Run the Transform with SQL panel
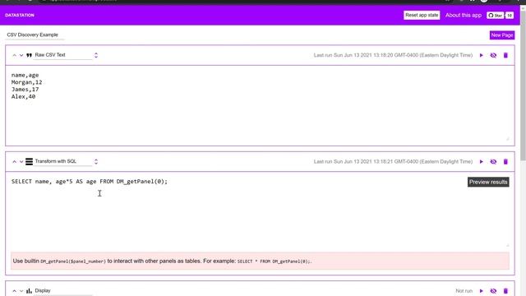526x296 pixels. pyautogui.click(x=482, y=162)
